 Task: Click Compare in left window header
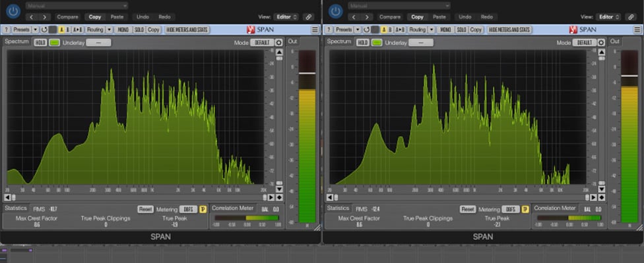point(67,17)
